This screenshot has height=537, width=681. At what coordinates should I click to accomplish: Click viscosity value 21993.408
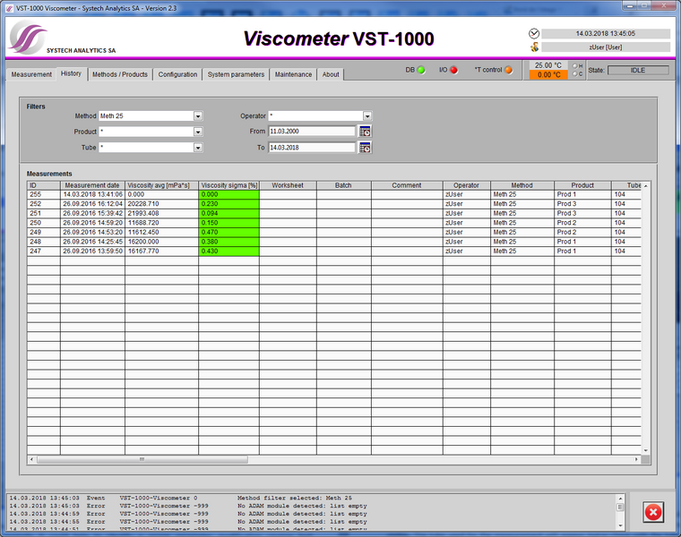coord(143,213)
